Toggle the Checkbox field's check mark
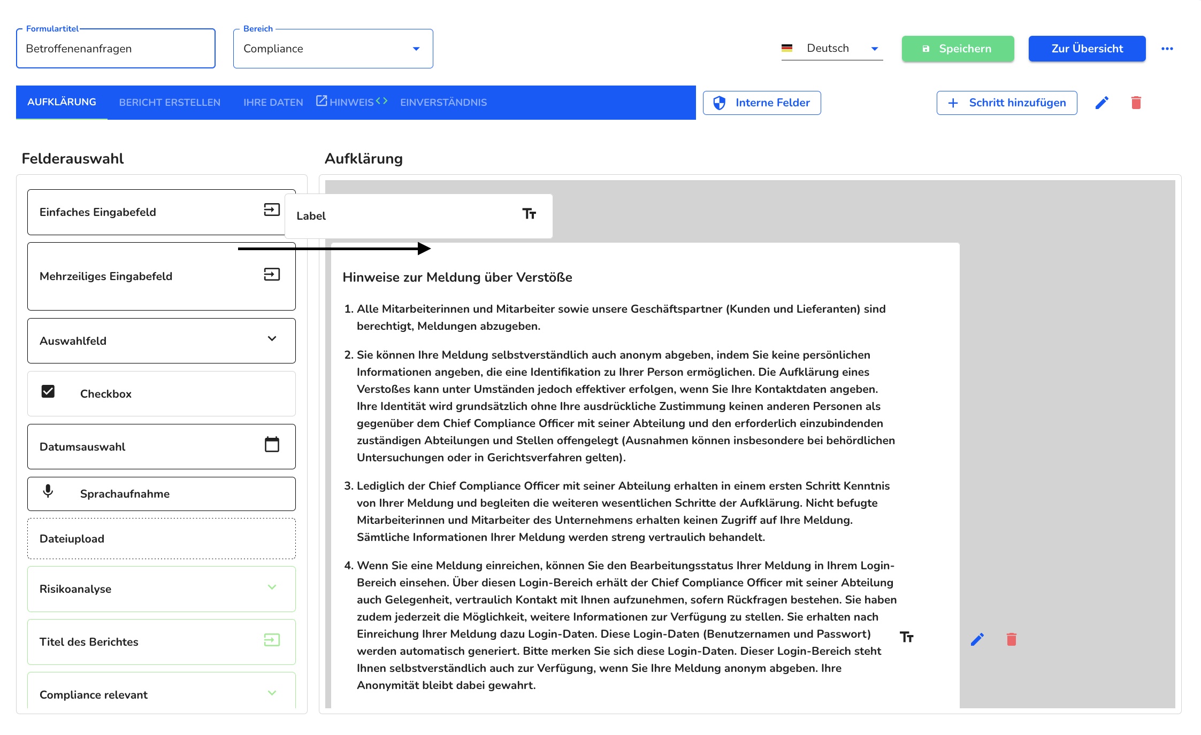Image resolution: width=1201 pixels, height=735 pixels. pyautogui.click(x=48, y=391)
